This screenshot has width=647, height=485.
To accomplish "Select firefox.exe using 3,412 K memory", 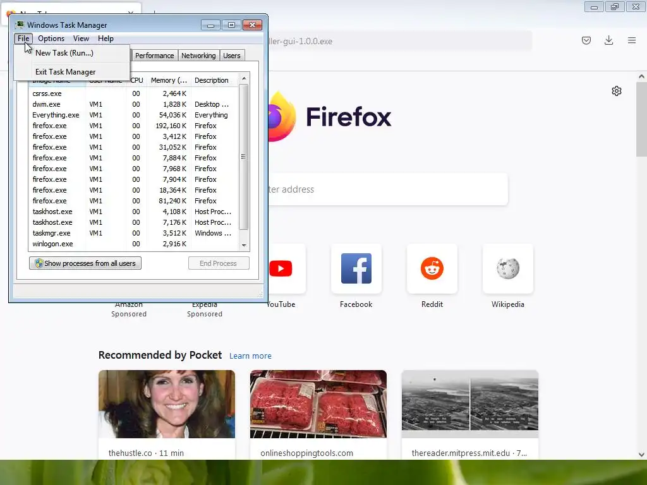I will point(133,136).
